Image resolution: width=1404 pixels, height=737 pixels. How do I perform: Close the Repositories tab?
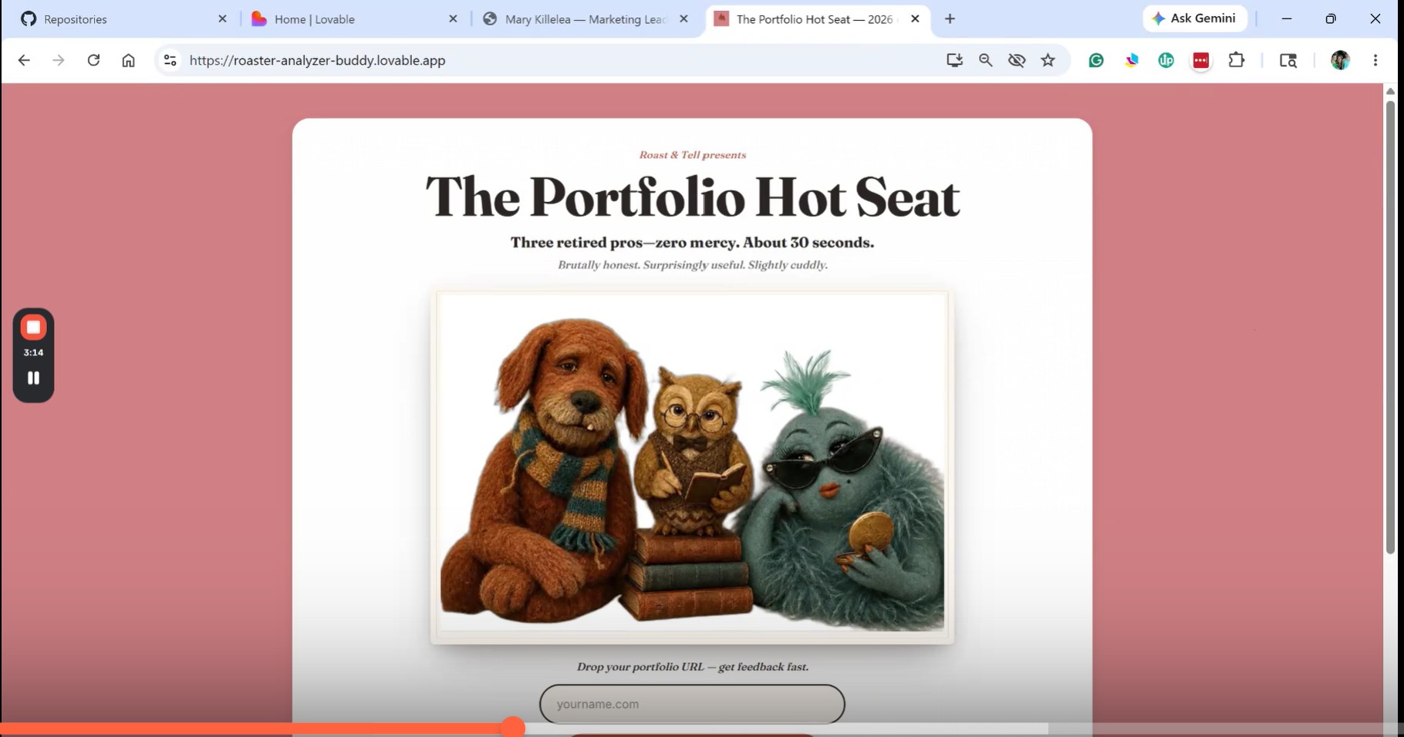click(222, 19)
